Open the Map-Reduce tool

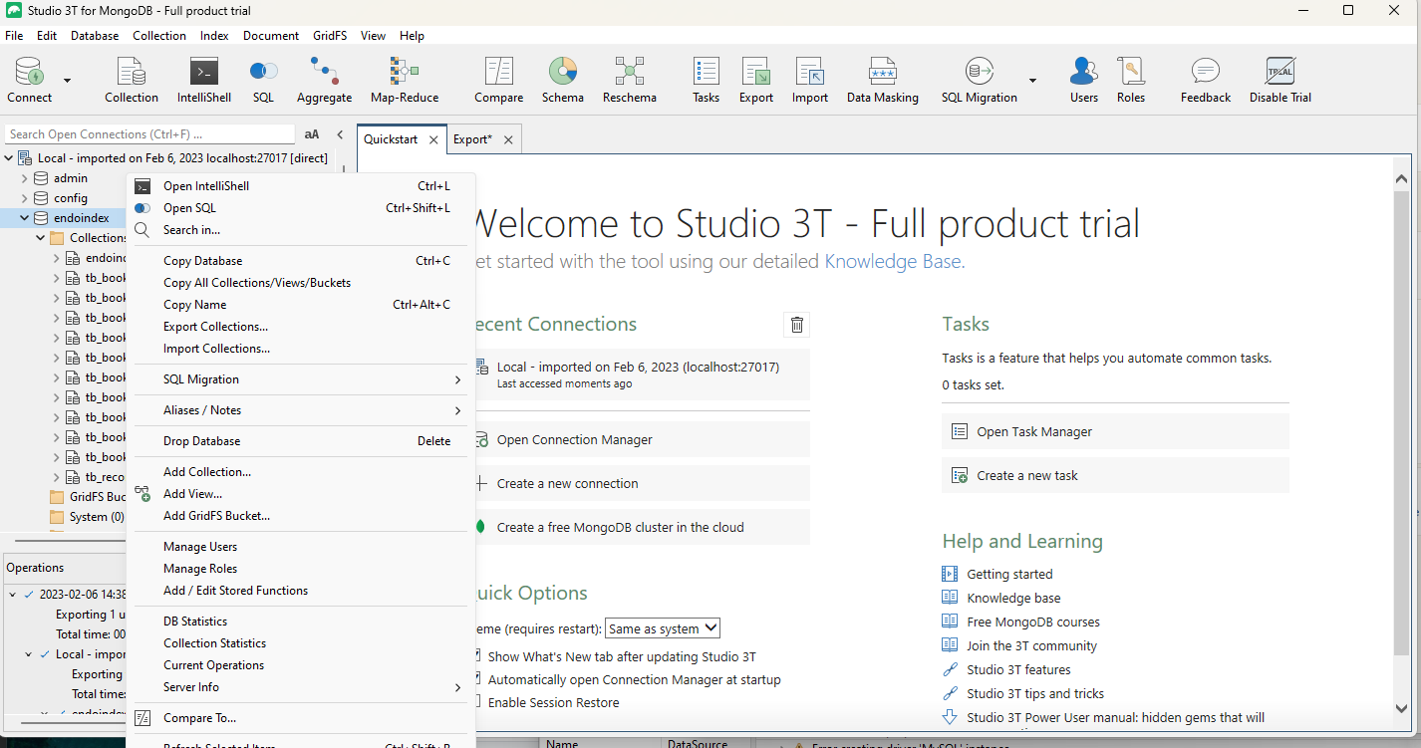point(405,79)
